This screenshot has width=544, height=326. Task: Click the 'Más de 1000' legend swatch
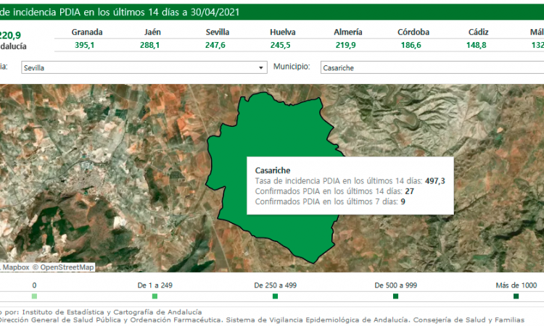coord(516,296)
